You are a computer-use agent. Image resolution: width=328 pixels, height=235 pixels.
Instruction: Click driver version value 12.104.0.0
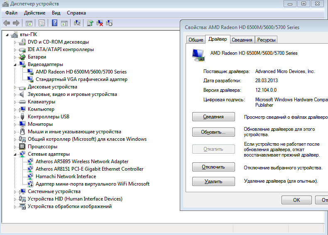pyautogui.click(x=266, y=90)
